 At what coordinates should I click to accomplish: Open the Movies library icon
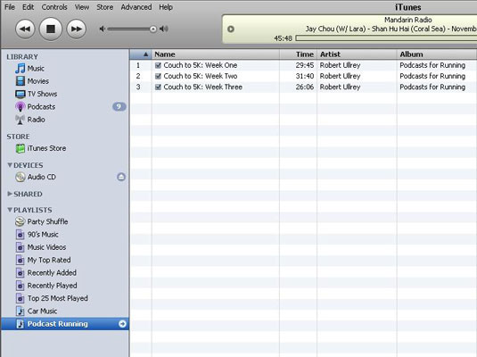(x=21, y=81)
